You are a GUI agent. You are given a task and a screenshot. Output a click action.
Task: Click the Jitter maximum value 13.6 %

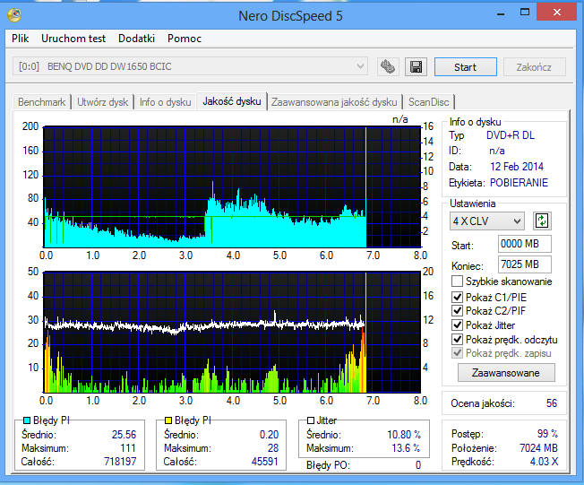tap(406, 448)
